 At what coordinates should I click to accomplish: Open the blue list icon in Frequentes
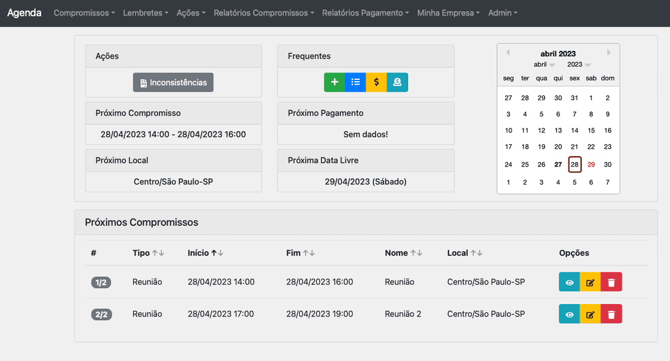point(355,82)
